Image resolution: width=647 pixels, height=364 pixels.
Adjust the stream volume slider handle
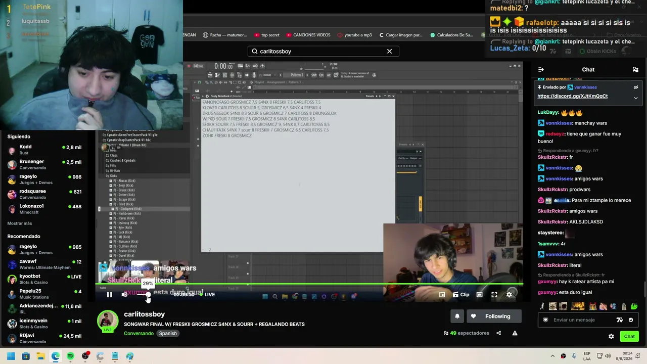point(148,294)
